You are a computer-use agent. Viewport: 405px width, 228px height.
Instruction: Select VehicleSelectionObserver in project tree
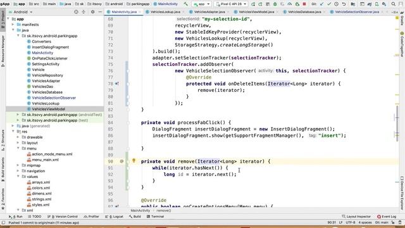click(54, 98)
